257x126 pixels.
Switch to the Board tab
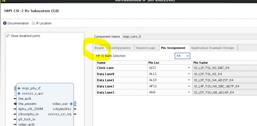[x=99, y=48]
